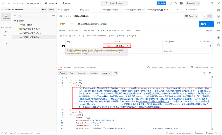Open the comments icon beside pencil

[210, 16]
